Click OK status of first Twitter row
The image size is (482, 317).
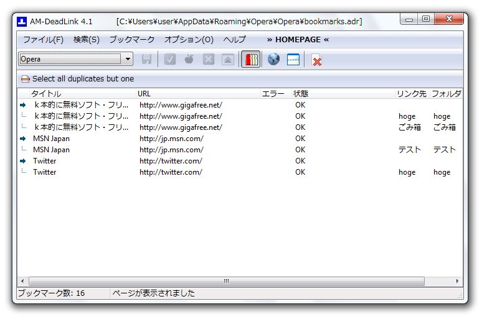pos(300,161)
